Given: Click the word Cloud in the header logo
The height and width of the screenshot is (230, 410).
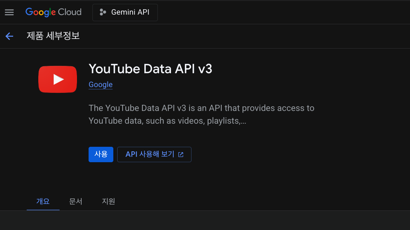Looking at the screenshot, I should (70, 12).
